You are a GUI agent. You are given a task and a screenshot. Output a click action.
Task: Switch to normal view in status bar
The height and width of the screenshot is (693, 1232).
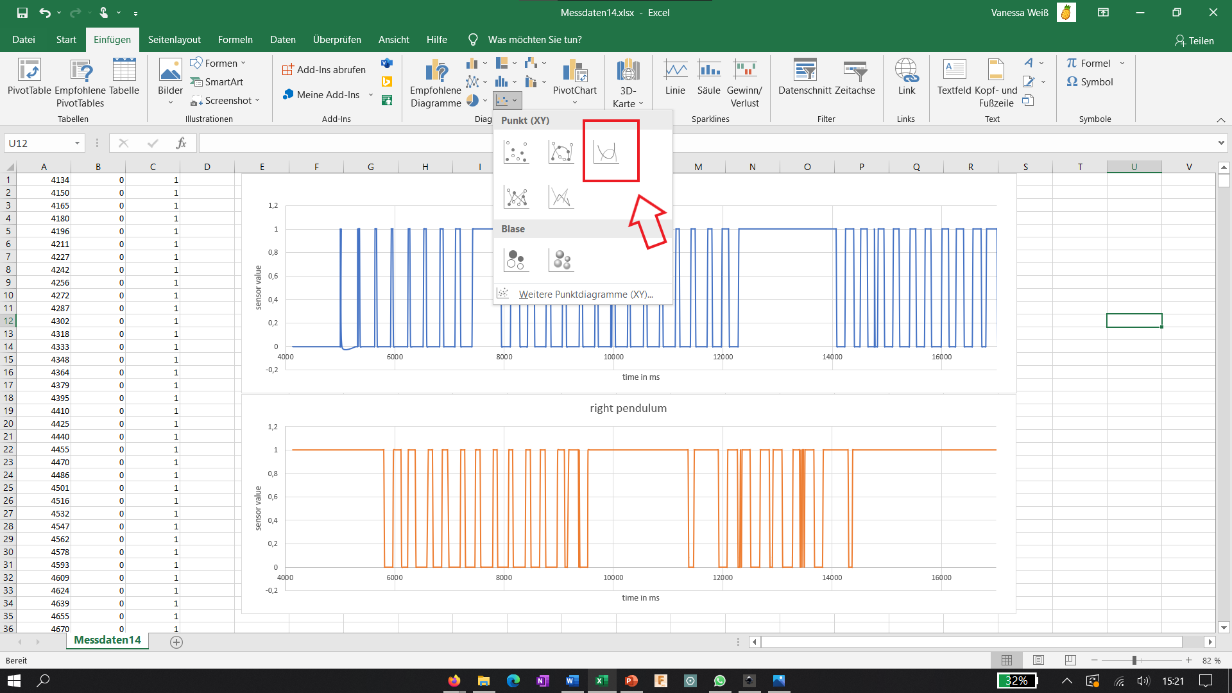coord(1006,660)
